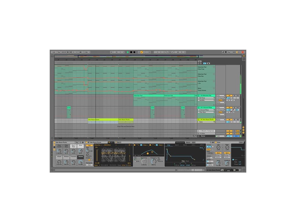Click the Arrangement Record button
The width and height of the screenshot is (296, 222).
coord(134,52)
